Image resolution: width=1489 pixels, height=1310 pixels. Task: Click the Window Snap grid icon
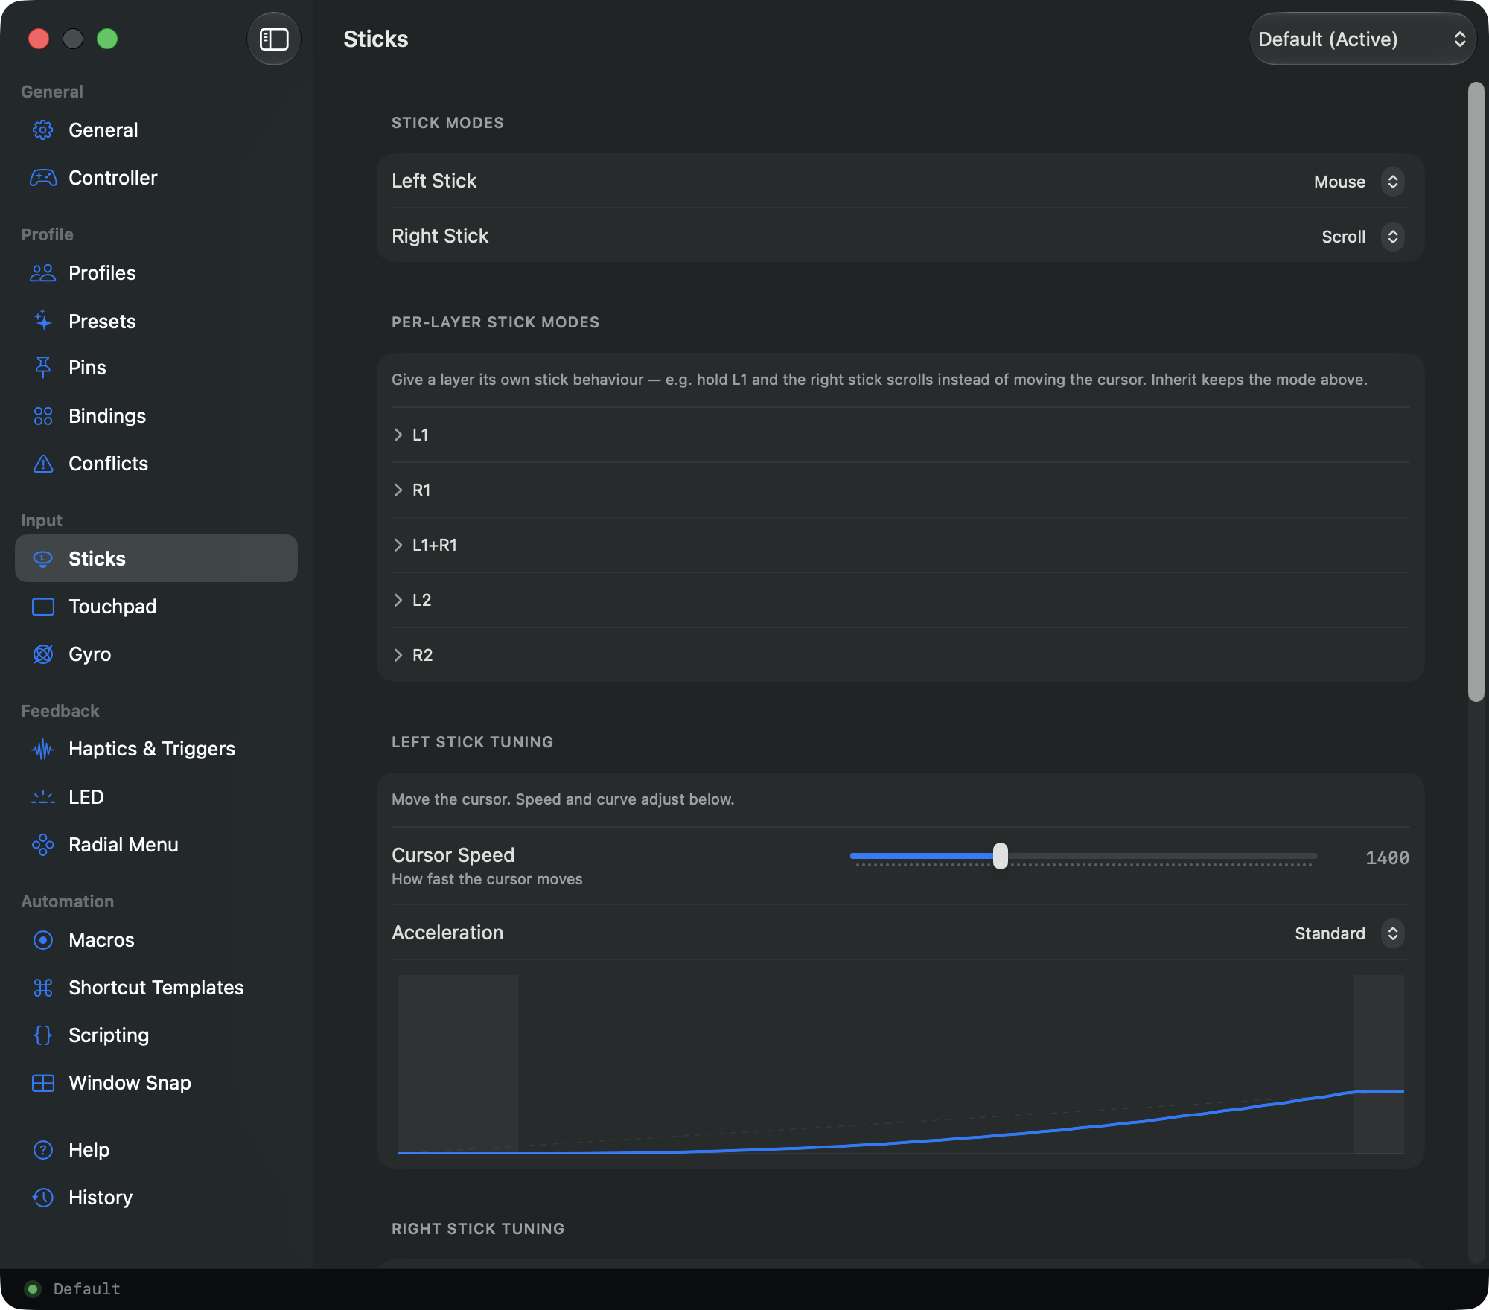tap(43, 1083)
